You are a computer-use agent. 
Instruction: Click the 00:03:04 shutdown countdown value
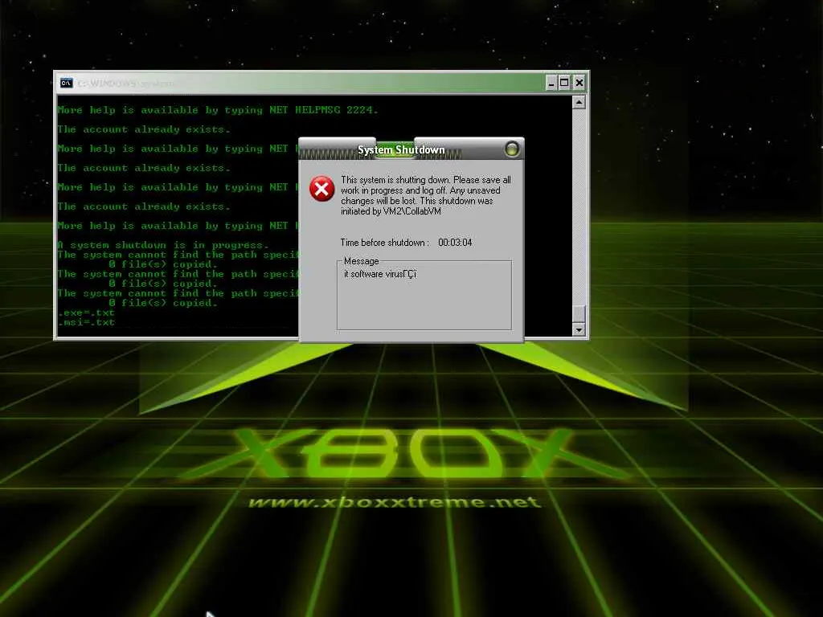(455, 243)
